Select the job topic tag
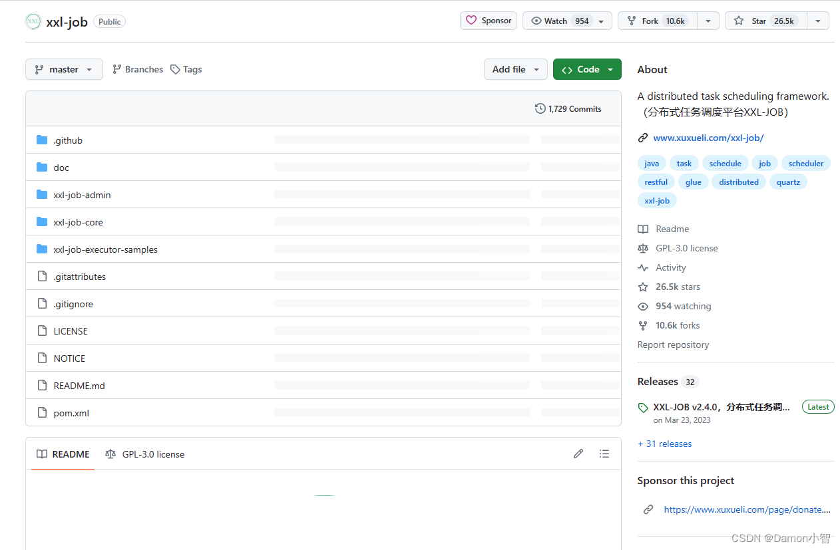840x550 pixels. (765, 163)
